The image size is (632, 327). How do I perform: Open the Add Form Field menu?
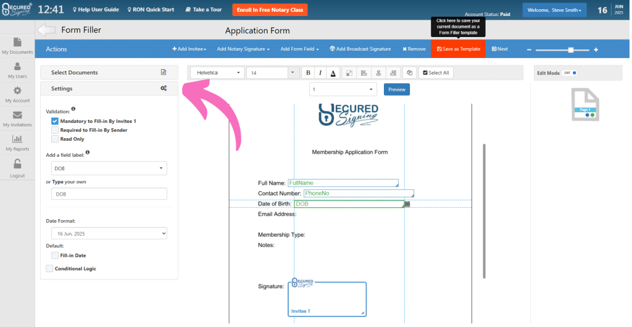click(300, 49)
